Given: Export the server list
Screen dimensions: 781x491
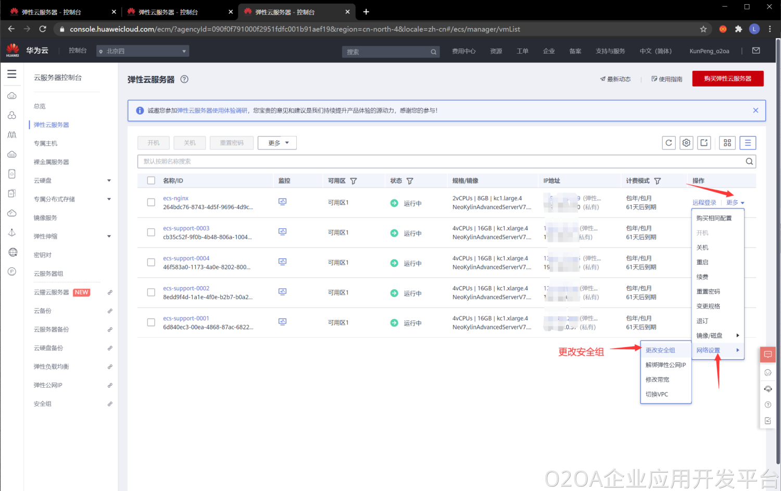Looking at the screenshot, I should coord(704,143).
